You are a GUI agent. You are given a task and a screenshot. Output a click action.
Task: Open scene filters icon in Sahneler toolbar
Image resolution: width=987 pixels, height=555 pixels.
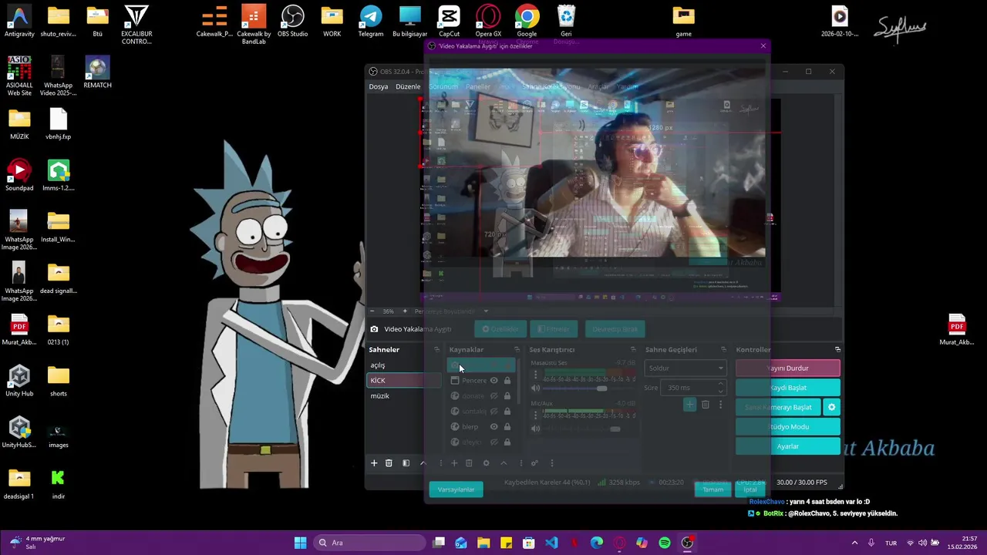tap(406, 463)
